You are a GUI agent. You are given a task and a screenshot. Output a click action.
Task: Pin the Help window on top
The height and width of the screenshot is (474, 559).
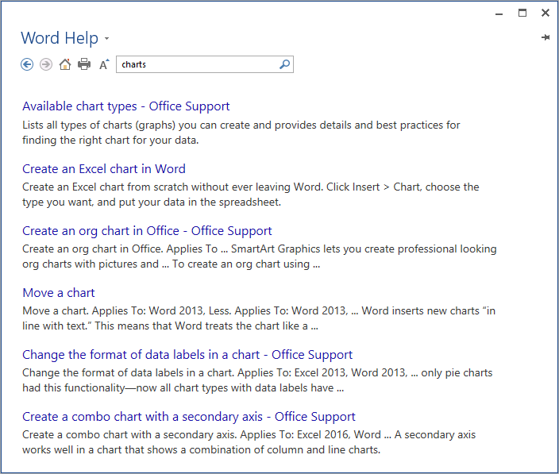point(546,37)
